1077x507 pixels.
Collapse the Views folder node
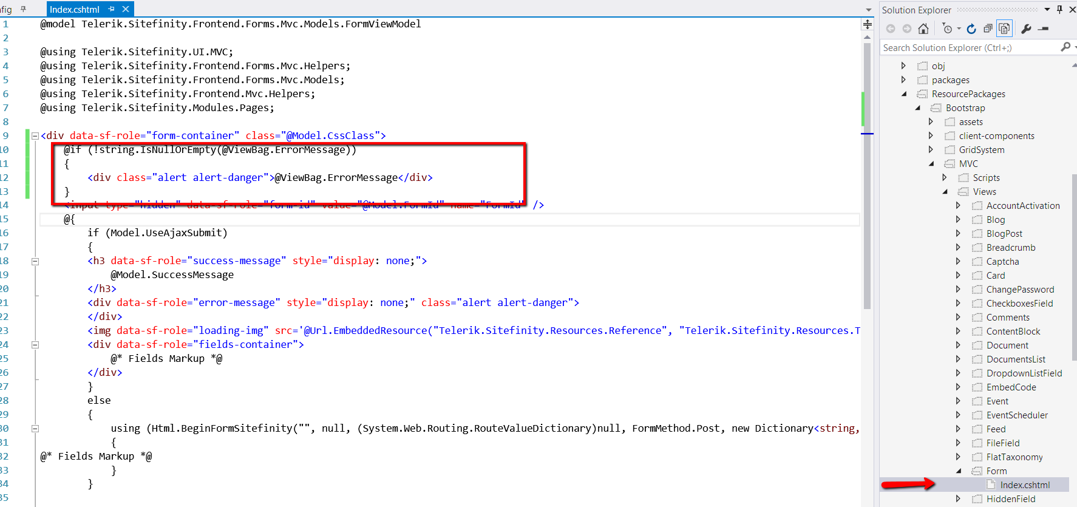(945, 191)
